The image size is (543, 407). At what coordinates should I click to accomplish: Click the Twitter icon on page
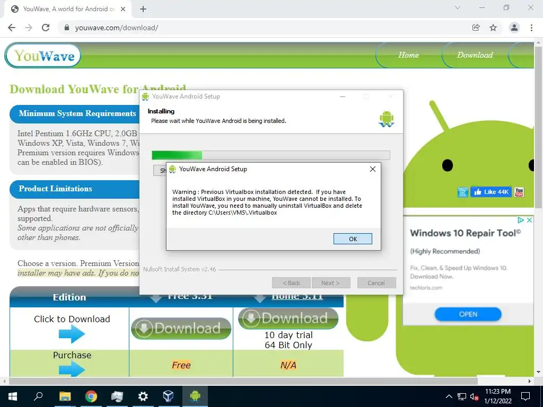click(x=462, y=192)
